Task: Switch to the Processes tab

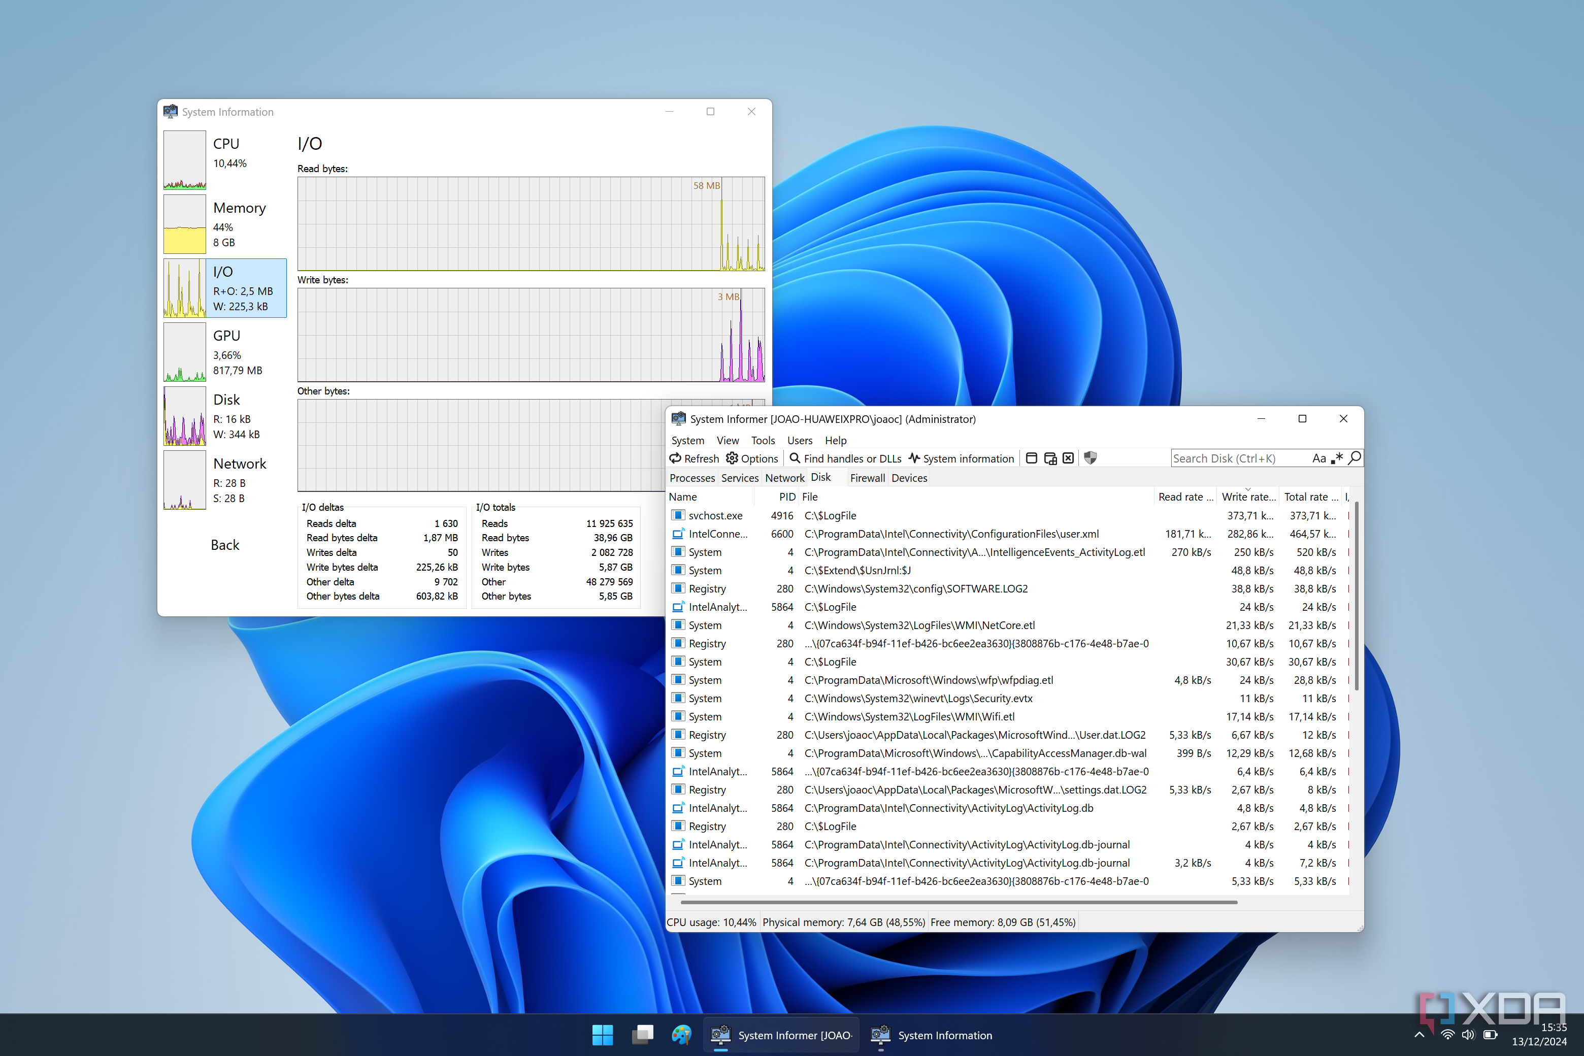Action: point(691,478)
